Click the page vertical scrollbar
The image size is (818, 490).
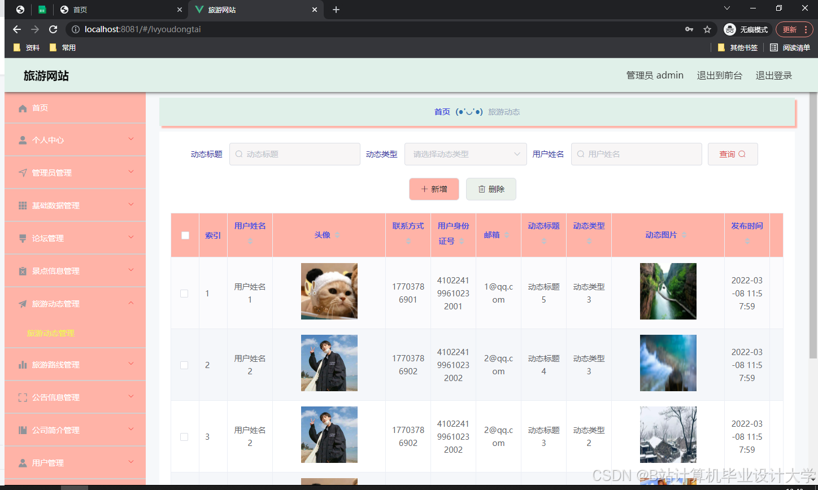[813, 226]
